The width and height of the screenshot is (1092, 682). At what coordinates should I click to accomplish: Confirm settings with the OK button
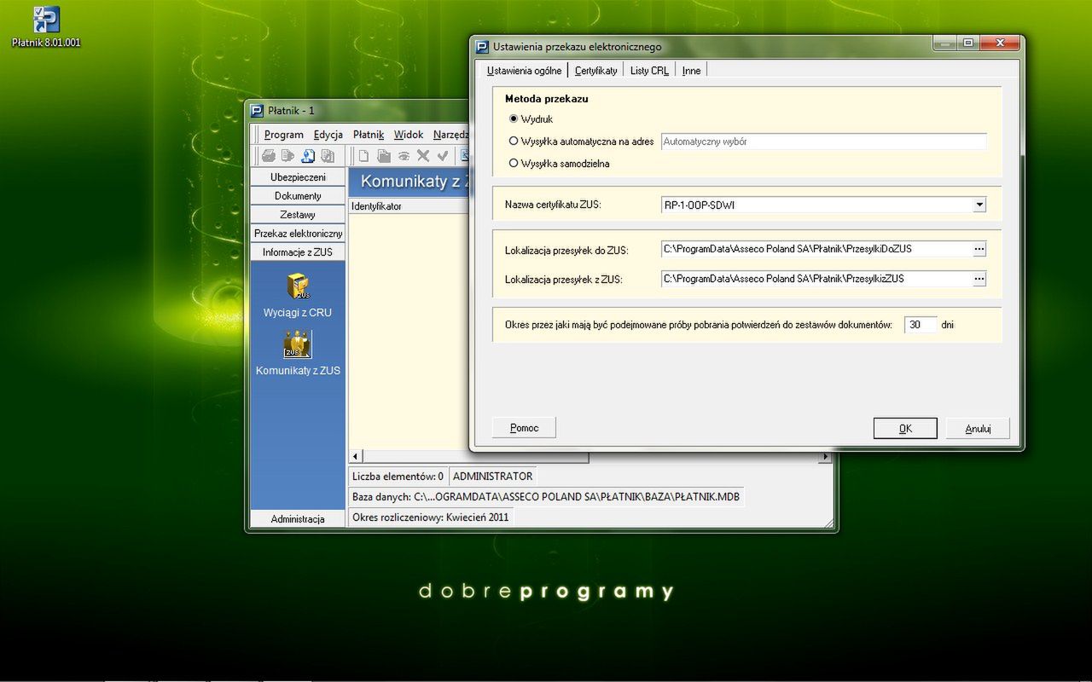click(x=905, y=429)
